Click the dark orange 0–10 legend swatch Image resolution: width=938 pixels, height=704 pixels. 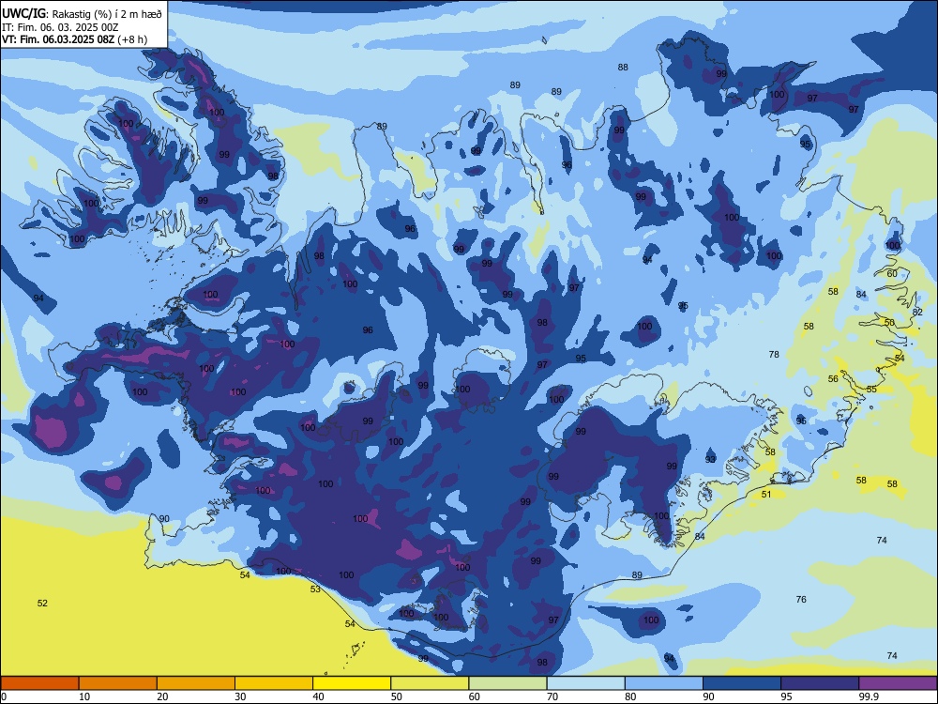39,683
